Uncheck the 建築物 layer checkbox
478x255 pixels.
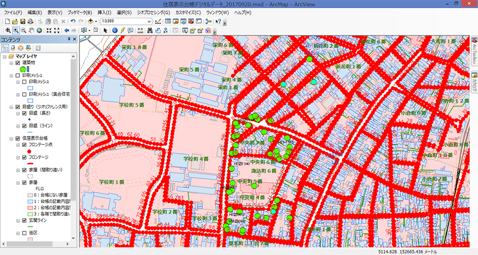point(18,63)
